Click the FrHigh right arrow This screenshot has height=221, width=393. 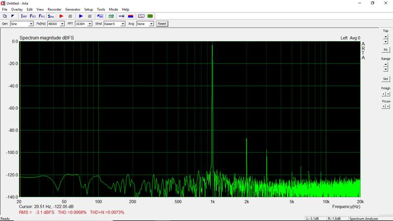tap(388, 93)
